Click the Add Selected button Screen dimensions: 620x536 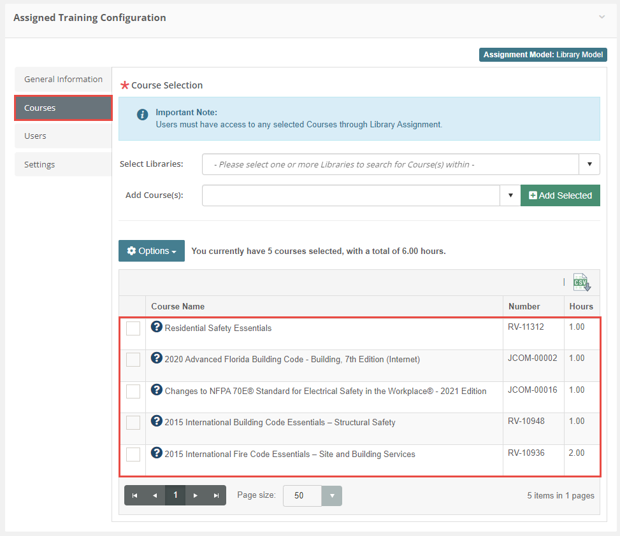point(560,195)
